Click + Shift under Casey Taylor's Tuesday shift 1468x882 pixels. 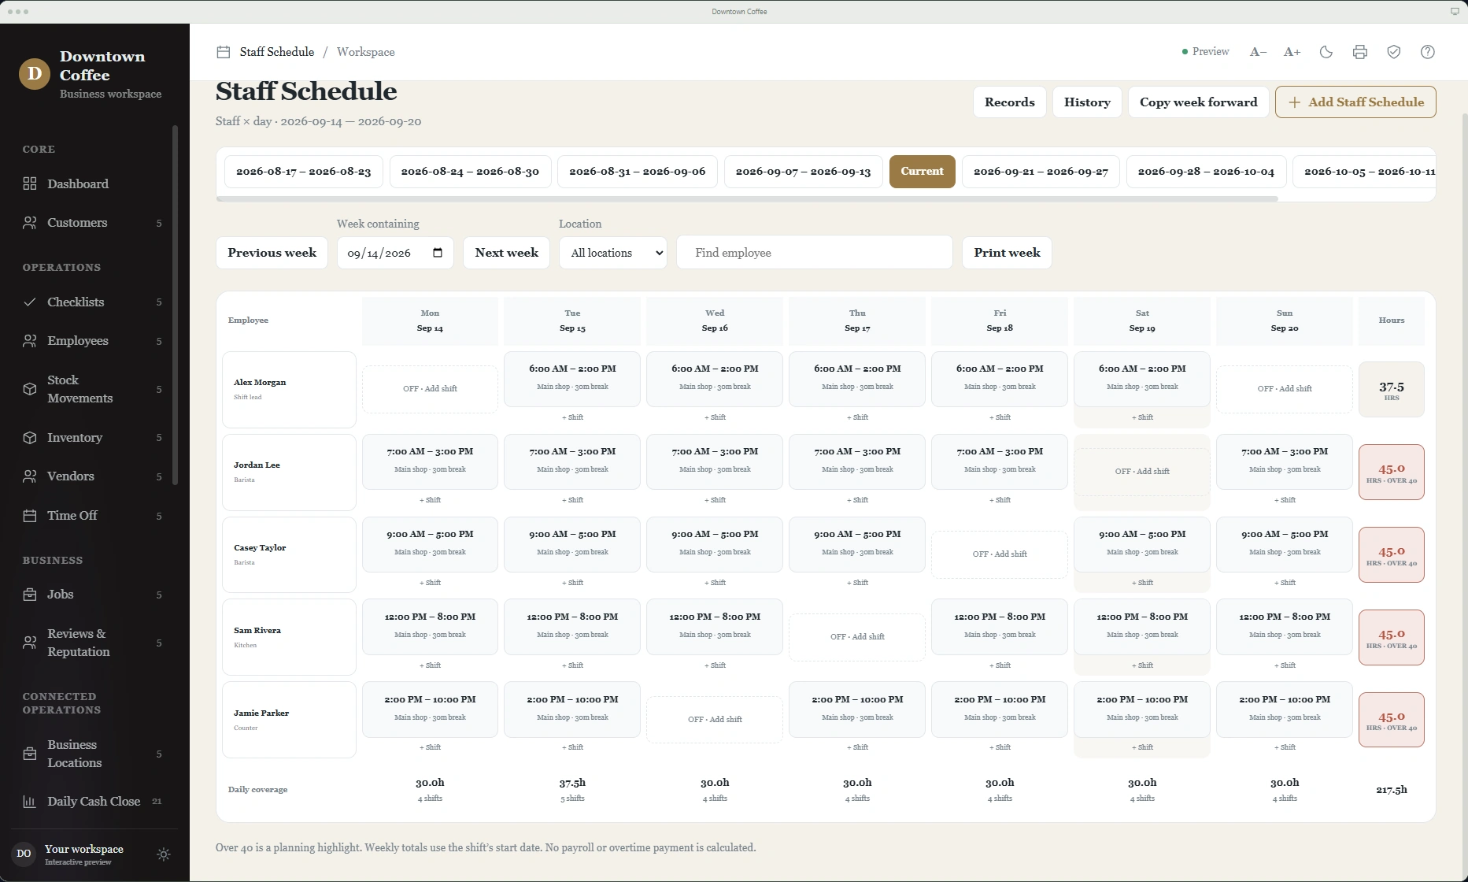pos(572,583)
